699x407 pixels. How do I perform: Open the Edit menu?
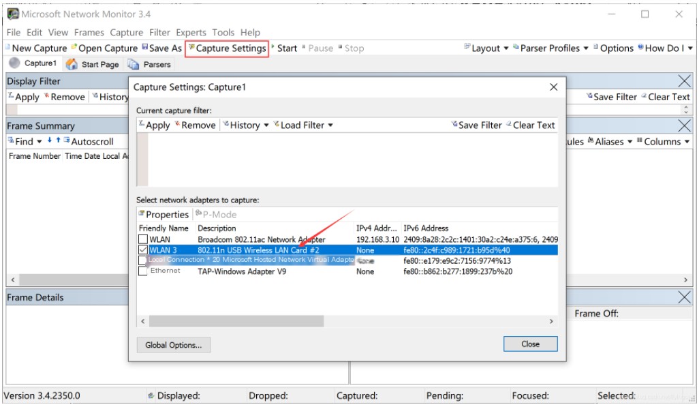(34, 32)
